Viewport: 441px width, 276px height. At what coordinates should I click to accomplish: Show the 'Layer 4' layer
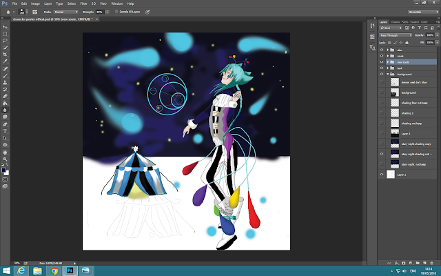click(x=381, y=133)
